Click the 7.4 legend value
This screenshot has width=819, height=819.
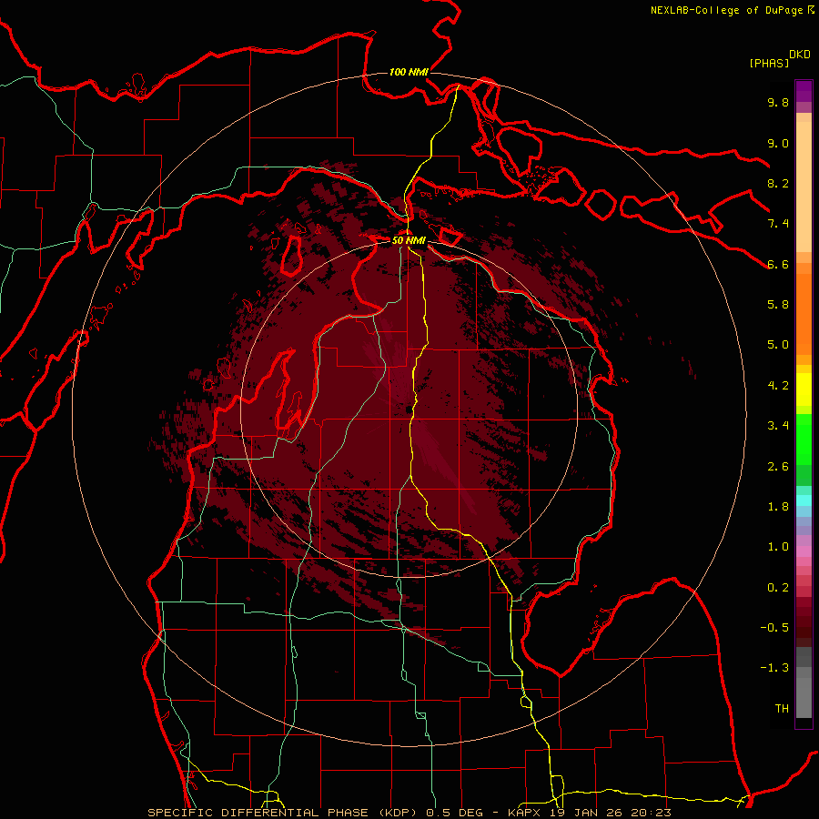coord(778,224)
